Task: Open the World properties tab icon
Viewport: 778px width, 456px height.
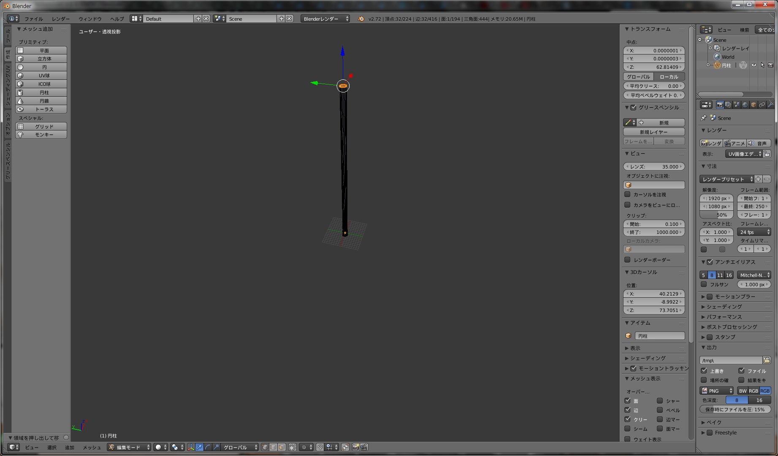Action: click(745, 105)
